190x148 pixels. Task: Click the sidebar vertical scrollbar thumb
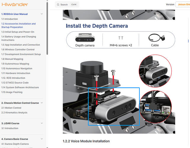pyautogui.click(x=47, y=28)
